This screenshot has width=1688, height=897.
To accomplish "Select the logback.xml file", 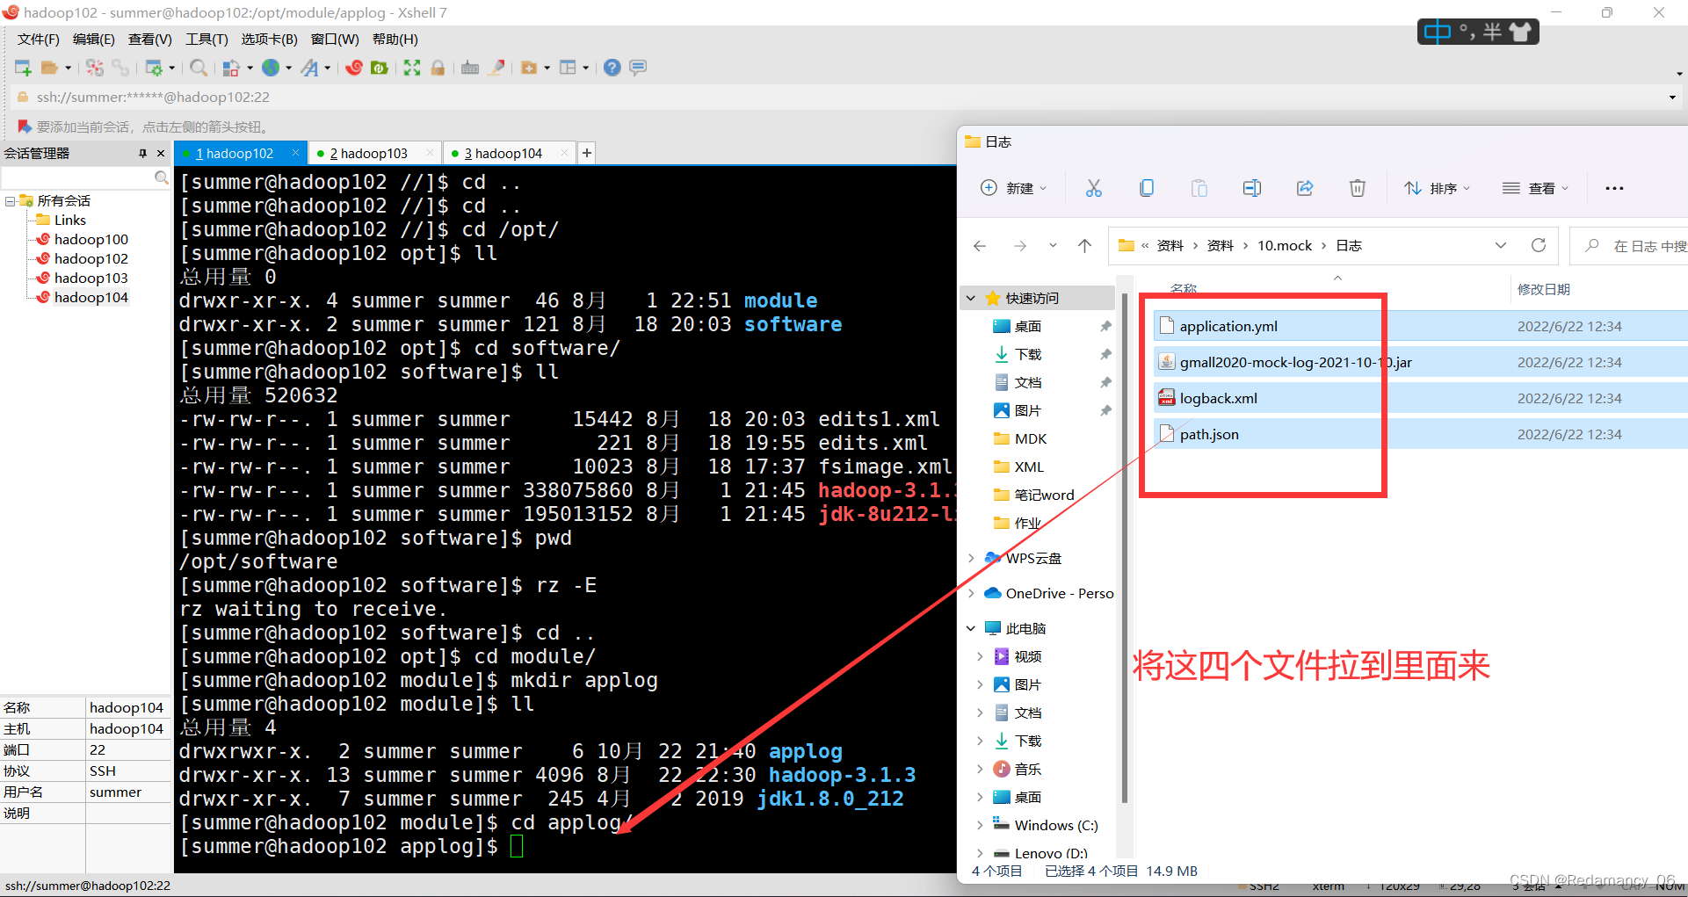I will pos(1218,399).
